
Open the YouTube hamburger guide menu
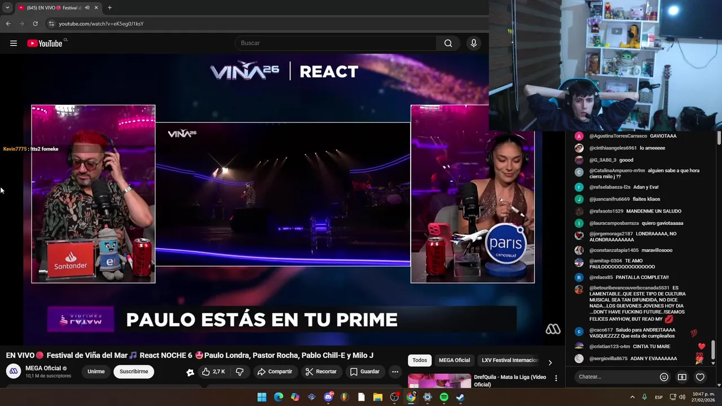tap(14, 43)
